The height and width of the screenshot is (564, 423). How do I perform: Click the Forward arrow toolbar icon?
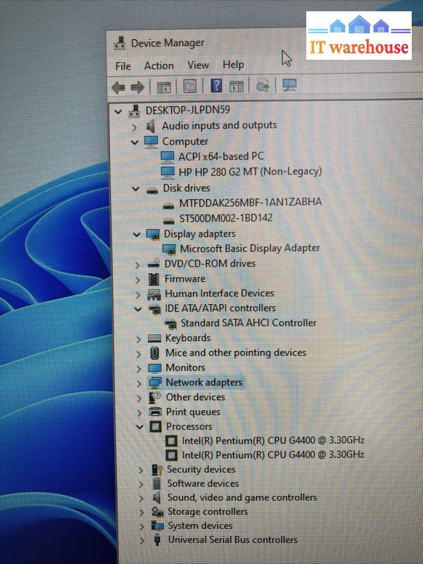click(x=137, y=87)
